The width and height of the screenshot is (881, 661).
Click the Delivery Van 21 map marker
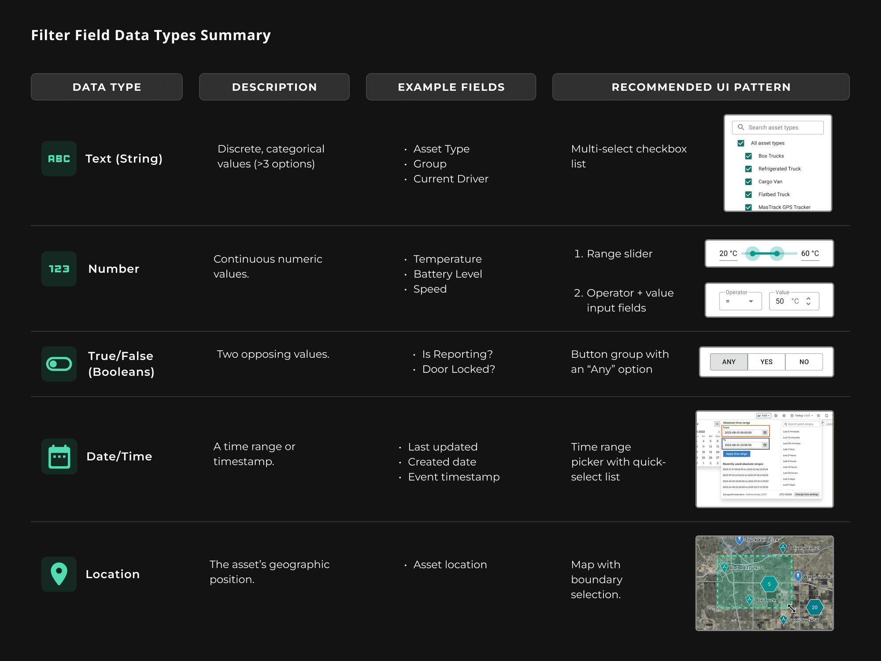783,548
